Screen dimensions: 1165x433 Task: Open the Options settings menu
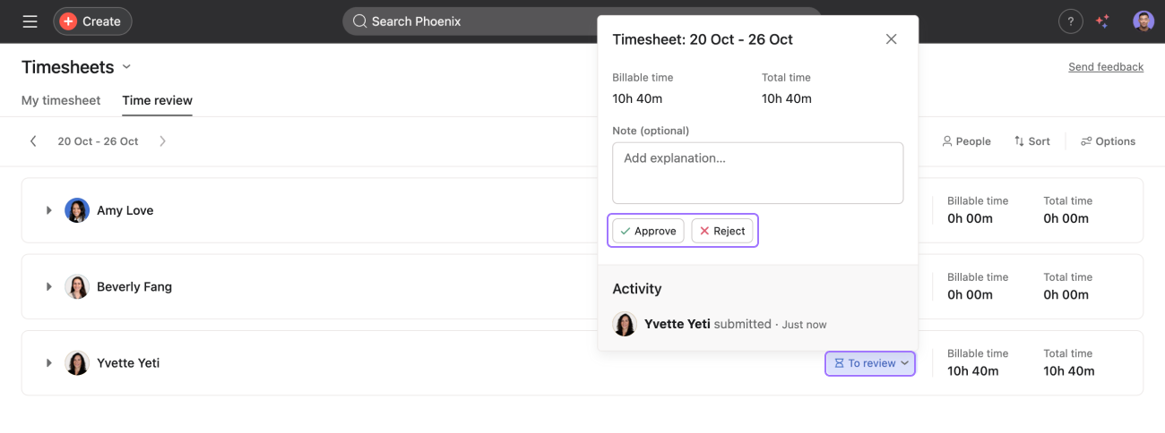tap(1108, 141)
